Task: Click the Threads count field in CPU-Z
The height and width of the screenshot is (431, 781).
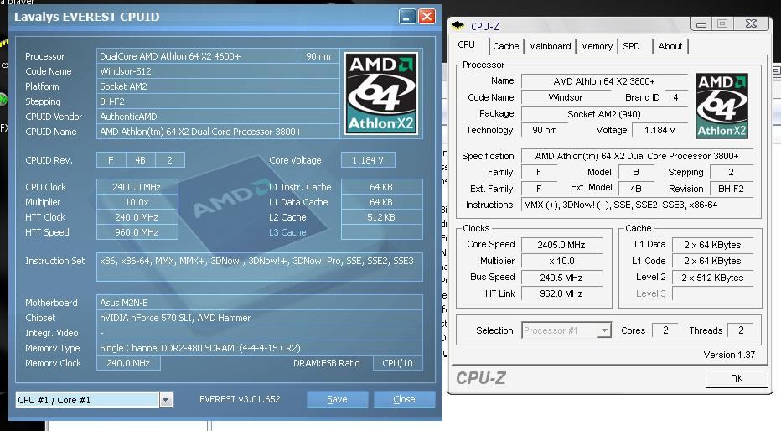Action: pyautogui.click(x=741, y=330)
